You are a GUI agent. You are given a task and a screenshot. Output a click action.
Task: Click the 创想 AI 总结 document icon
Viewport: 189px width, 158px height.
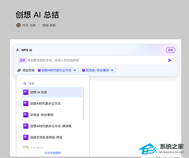tap(26, 92)
